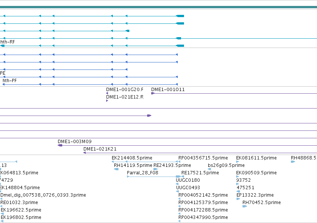Select the DME1-021K21 feature label

point(100,149)
